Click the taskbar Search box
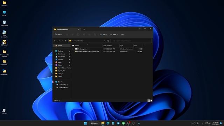The width and height of the screenshot is (224, 126). coord(94,123)
